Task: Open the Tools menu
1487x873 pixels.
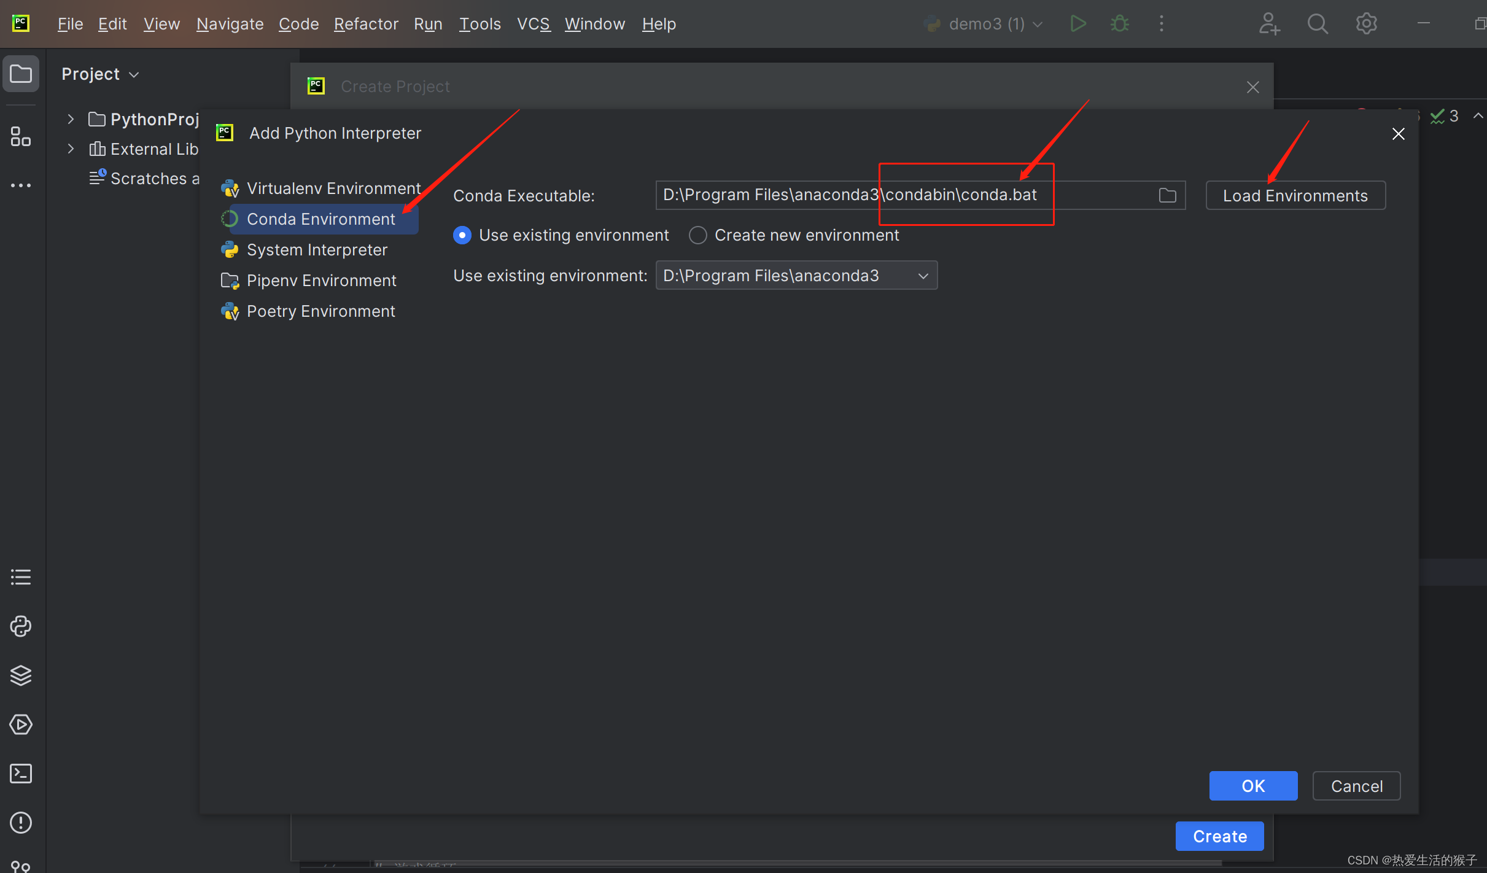Action: [x=480, y=24]
